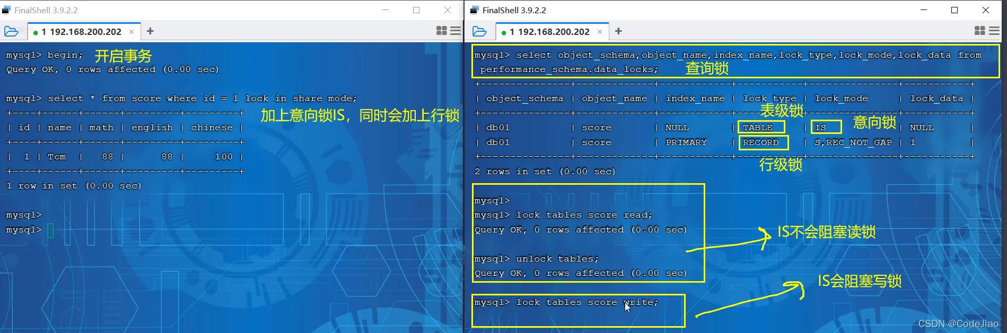Click 'lock tables score read;' command
The height and width of the screenshot is (333, 1007).
(584, 215)
